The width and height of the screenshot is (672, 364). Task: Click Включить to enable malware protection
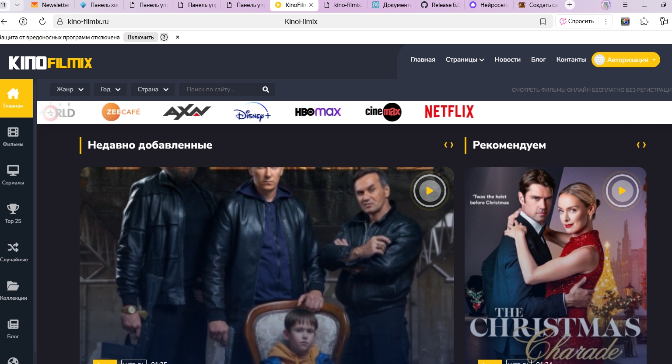(x=140, y=37)
